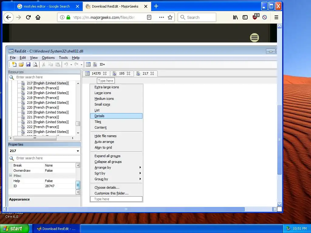The image size is (311, 233).
Task: Click the Undo arrow icon in ResEdit toolbar
Action: [x=66, y=64]
